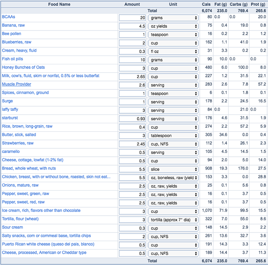
Task: Open the Spices, cinnamon, ground link
Action: pyautogui.click(x=25, y=93)
